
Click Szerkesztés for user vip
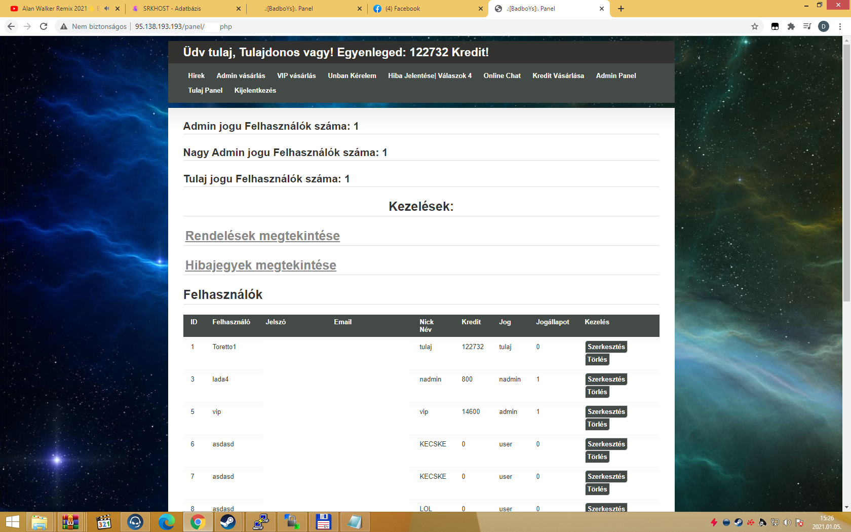[x=606, y=411]
